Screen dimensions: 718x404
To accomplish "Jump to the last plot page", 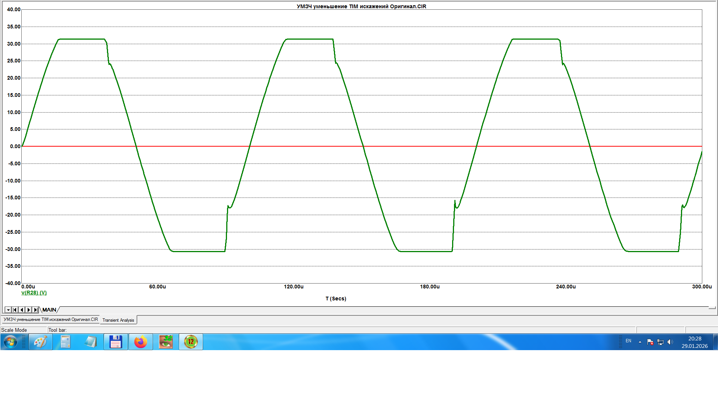I will point(35,310).
